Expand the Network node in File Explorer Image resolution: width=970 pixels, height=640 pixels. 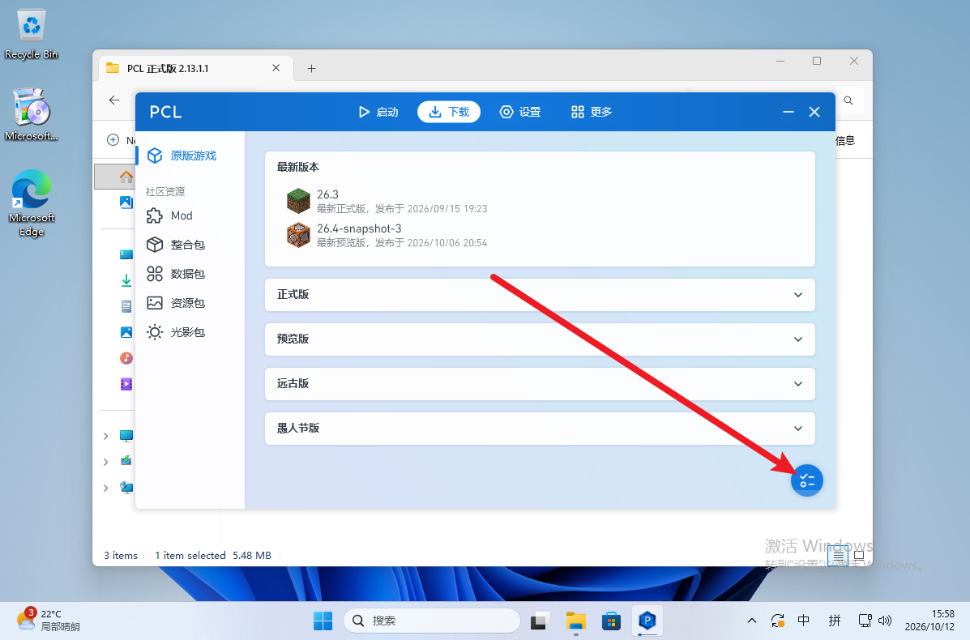(x=106, y=488)
